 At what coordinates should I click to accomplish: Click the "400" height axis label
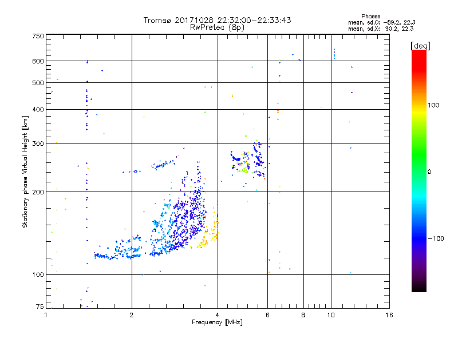(38, 110)
